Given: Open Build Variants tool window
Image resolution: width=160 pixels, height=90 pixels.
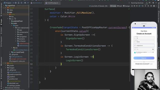Looking at the screenshot, I should (x=1, y=73).
